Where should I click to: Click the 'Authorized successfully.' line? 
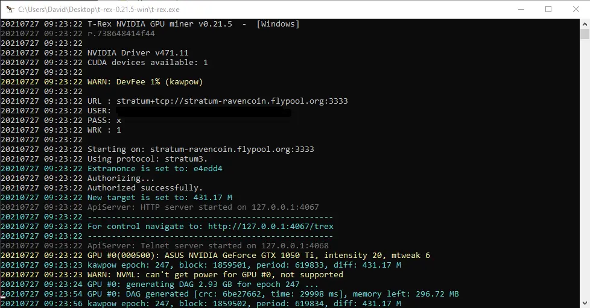(x=101, y=187)
